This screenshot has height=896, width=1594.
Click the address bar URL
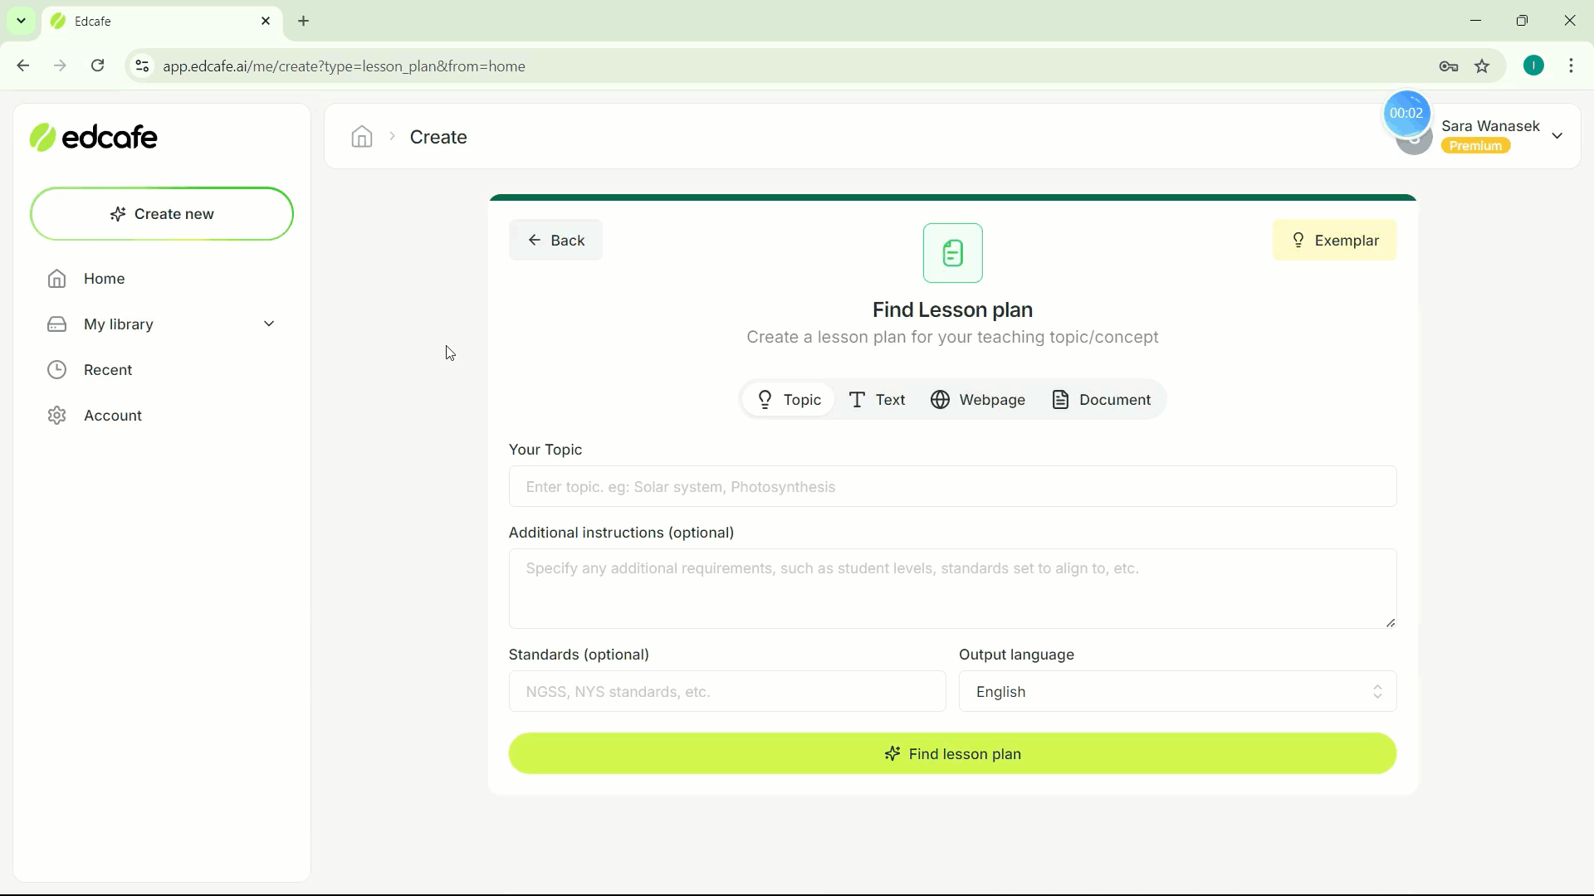[345, 66]
